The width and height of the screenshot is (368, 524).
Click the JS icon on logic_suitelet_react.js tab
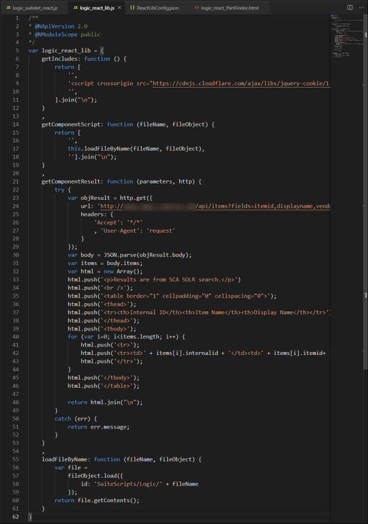point(8,8)
